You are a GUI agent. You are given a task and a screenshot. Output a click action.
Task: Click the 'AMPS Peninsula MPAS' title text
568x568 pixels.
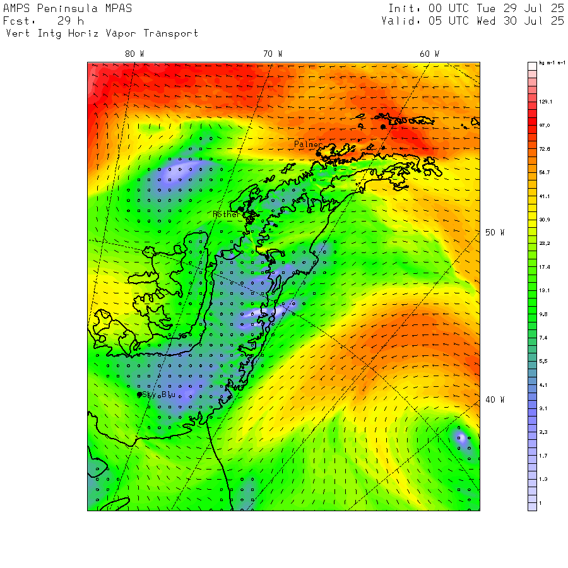point(68,8)
